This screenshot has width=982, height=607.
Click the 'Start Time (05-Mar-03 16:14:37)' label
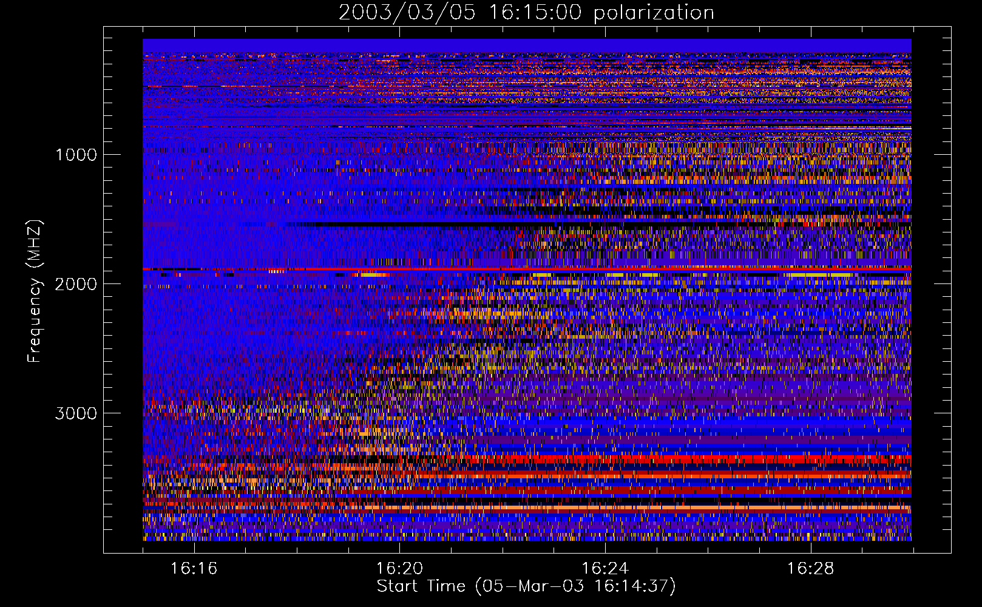526,586
